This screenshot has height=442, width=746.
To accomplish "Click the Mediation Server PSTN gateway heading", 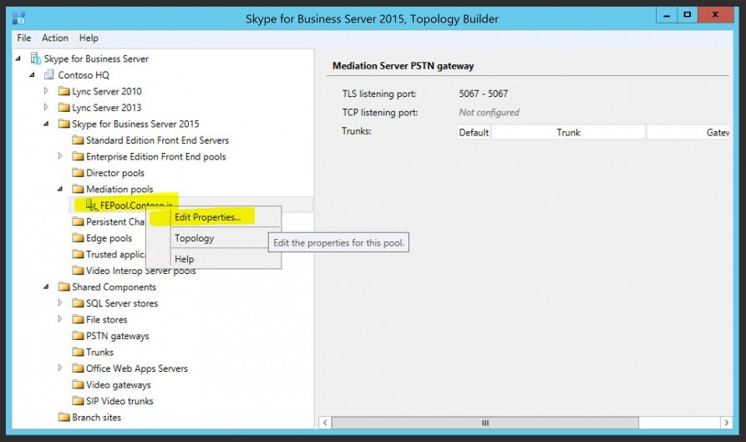I will [x=403, y=66].
